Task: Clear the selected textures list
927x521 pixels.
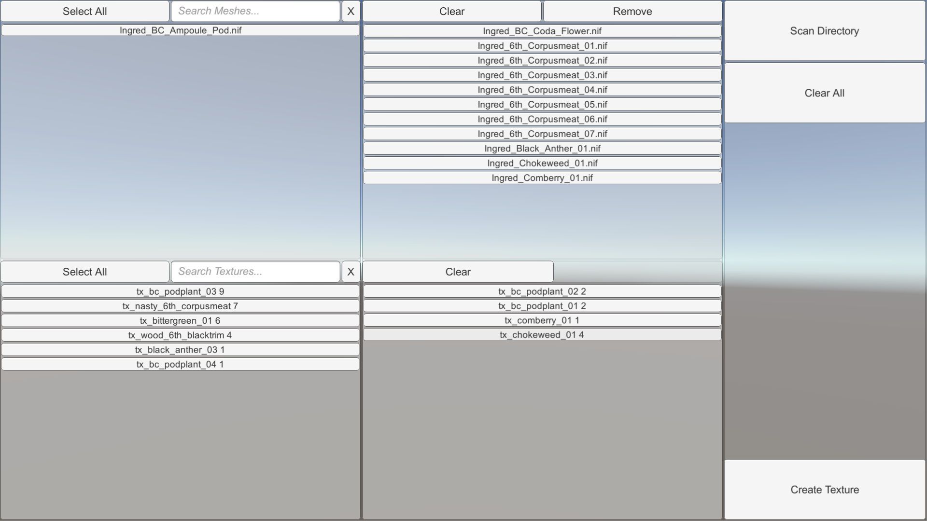Action: tap(458, 272)
